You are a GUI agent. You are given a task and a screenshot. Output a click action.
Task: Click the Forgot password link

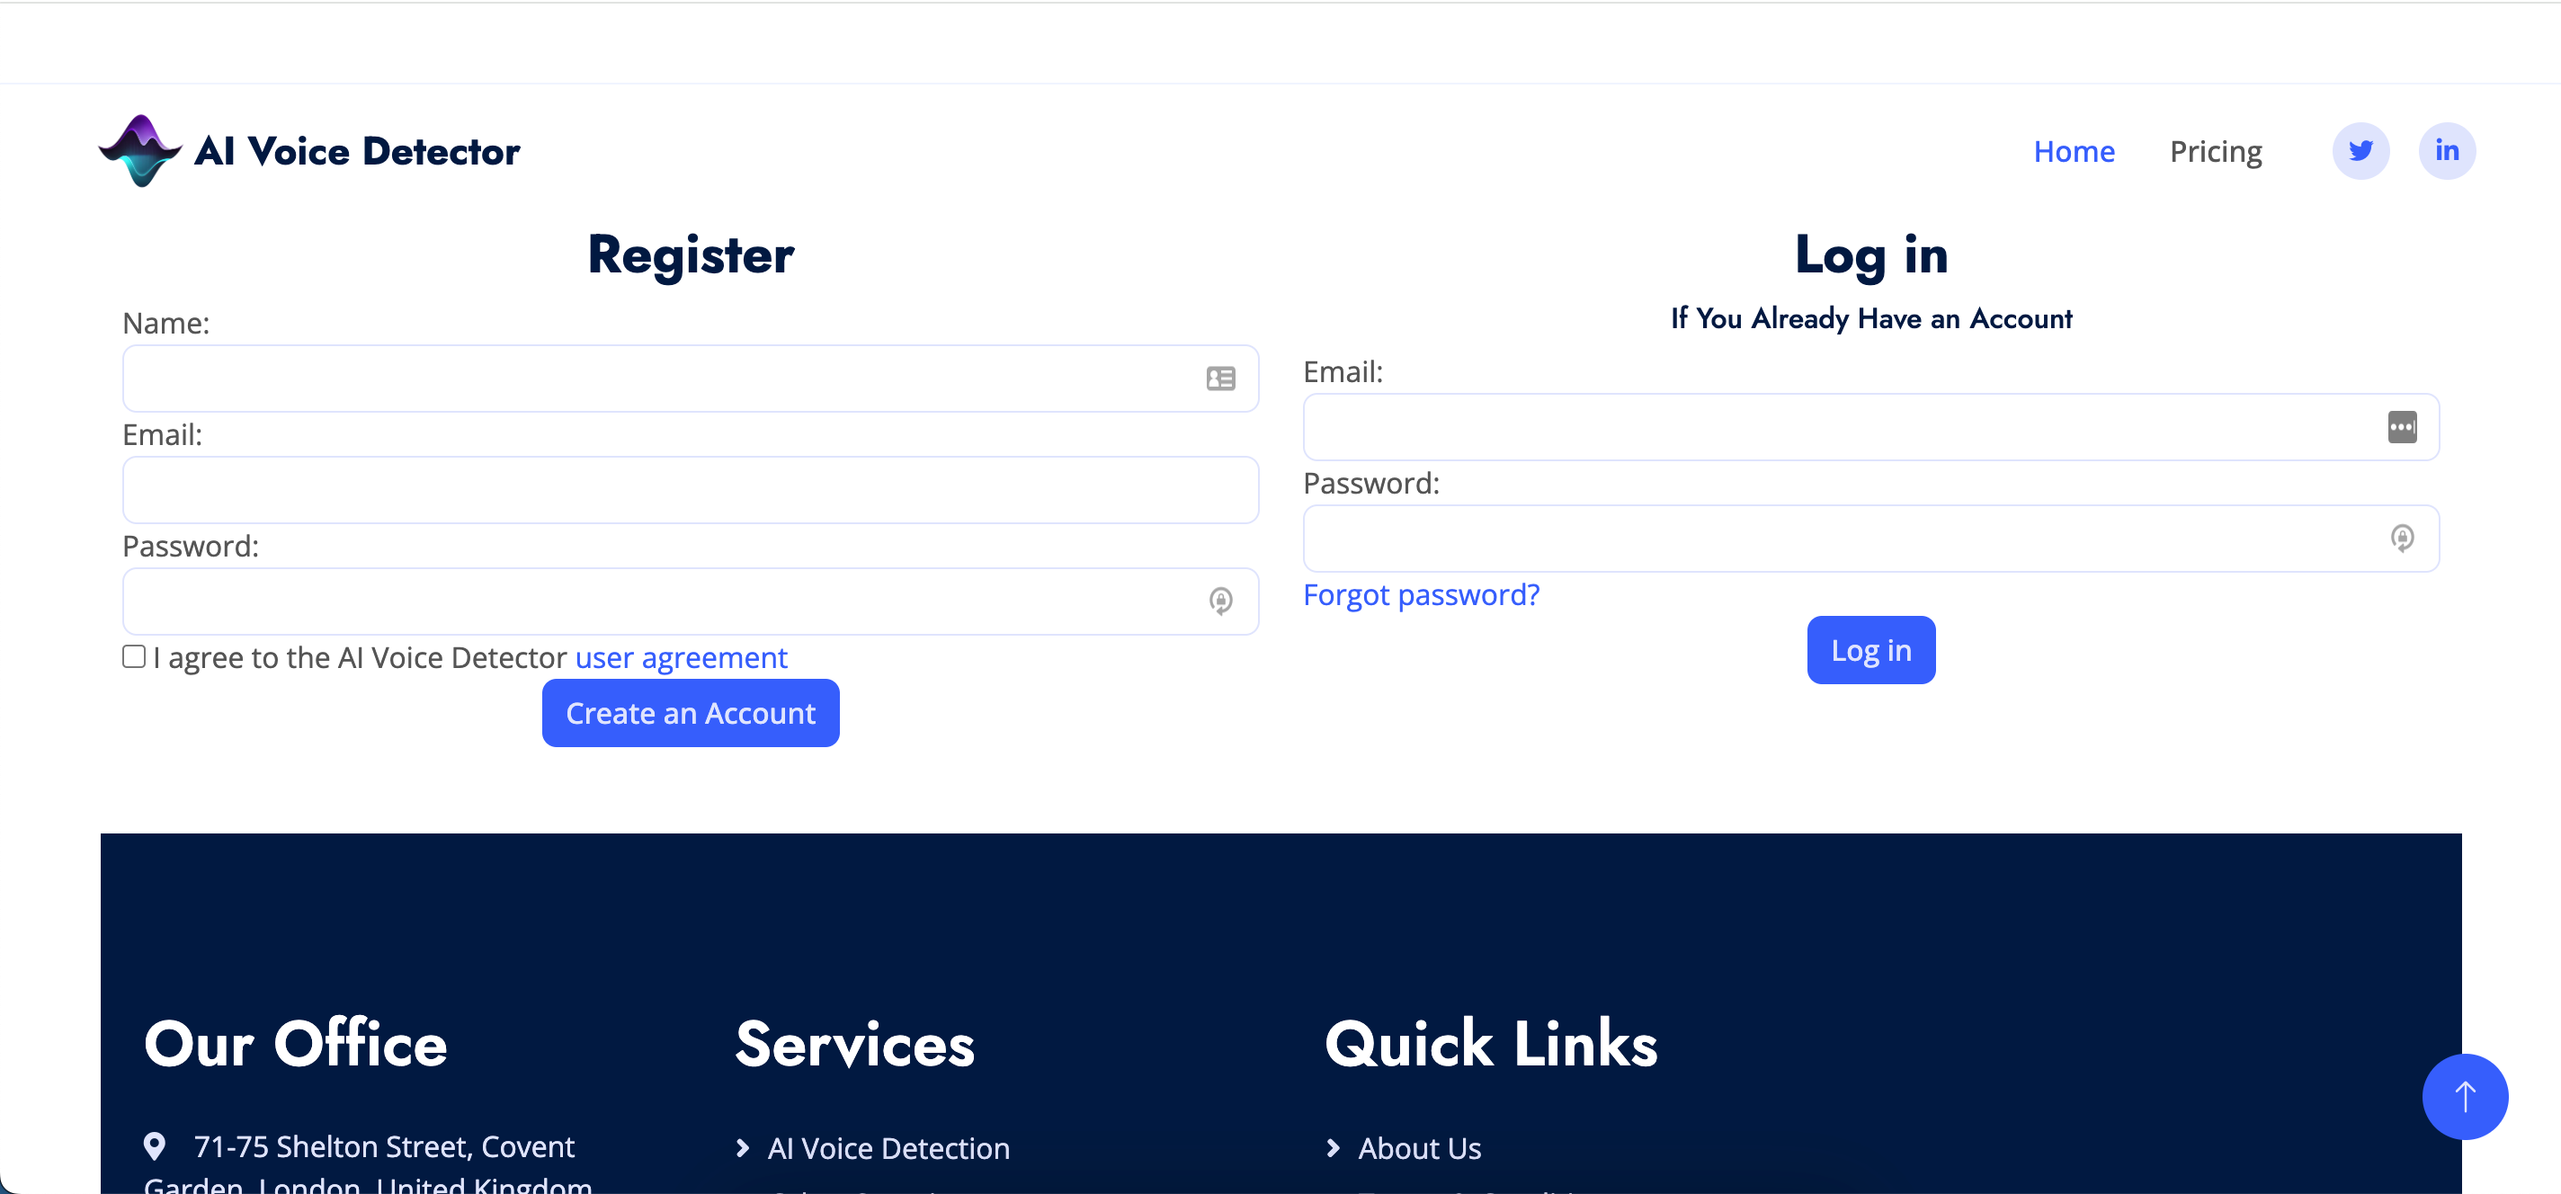(1419, 593)
